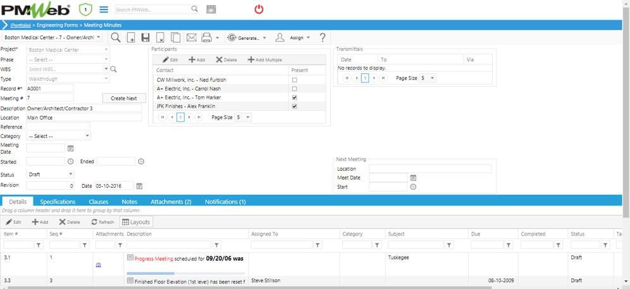Click the search magnifier in PMWeb search box

194,9
